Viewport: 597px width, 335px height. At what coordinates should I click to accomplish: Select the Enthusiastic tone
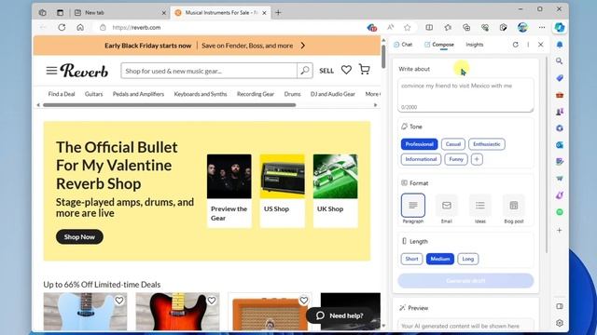point(487,144)
